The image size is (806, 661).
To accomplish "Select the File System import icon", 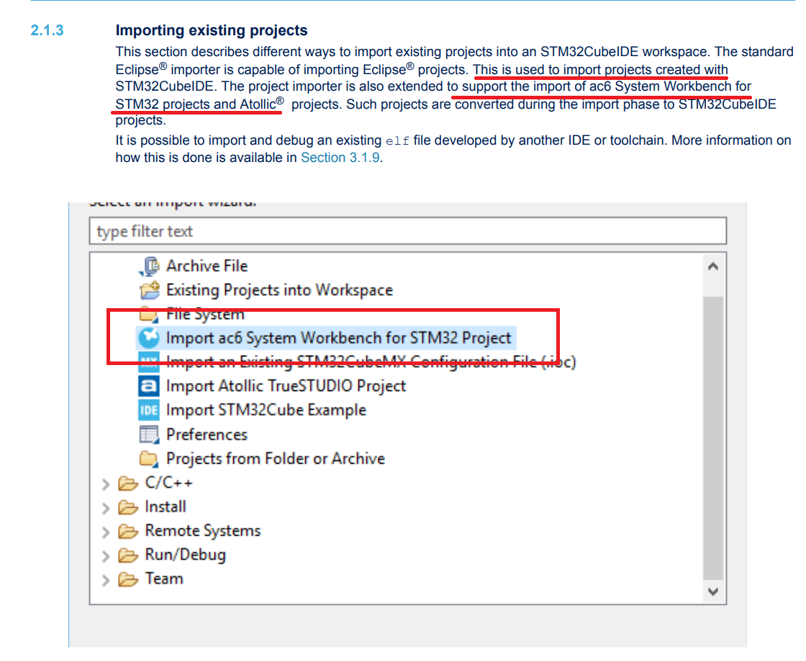I will [148, 314].
